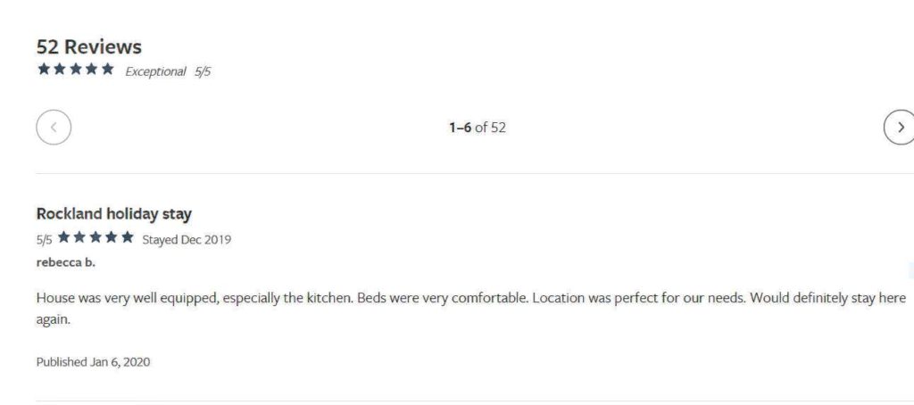Viewport: 914px width, 405px height.
Task: Click the 1–6 of 52 page indicator
Action: 478,127
